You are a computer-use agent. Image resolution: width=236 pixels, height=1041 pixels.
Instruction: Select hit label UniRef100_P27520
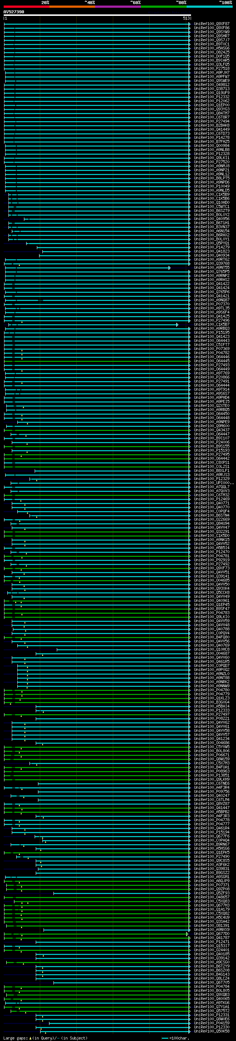click(212, 162)
